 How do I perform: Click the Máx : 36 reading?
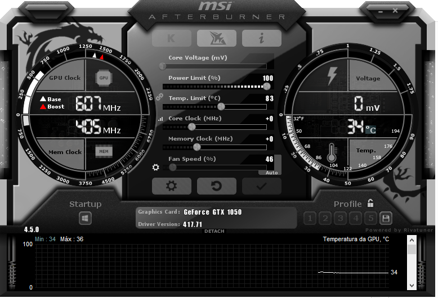click(72, 239)
